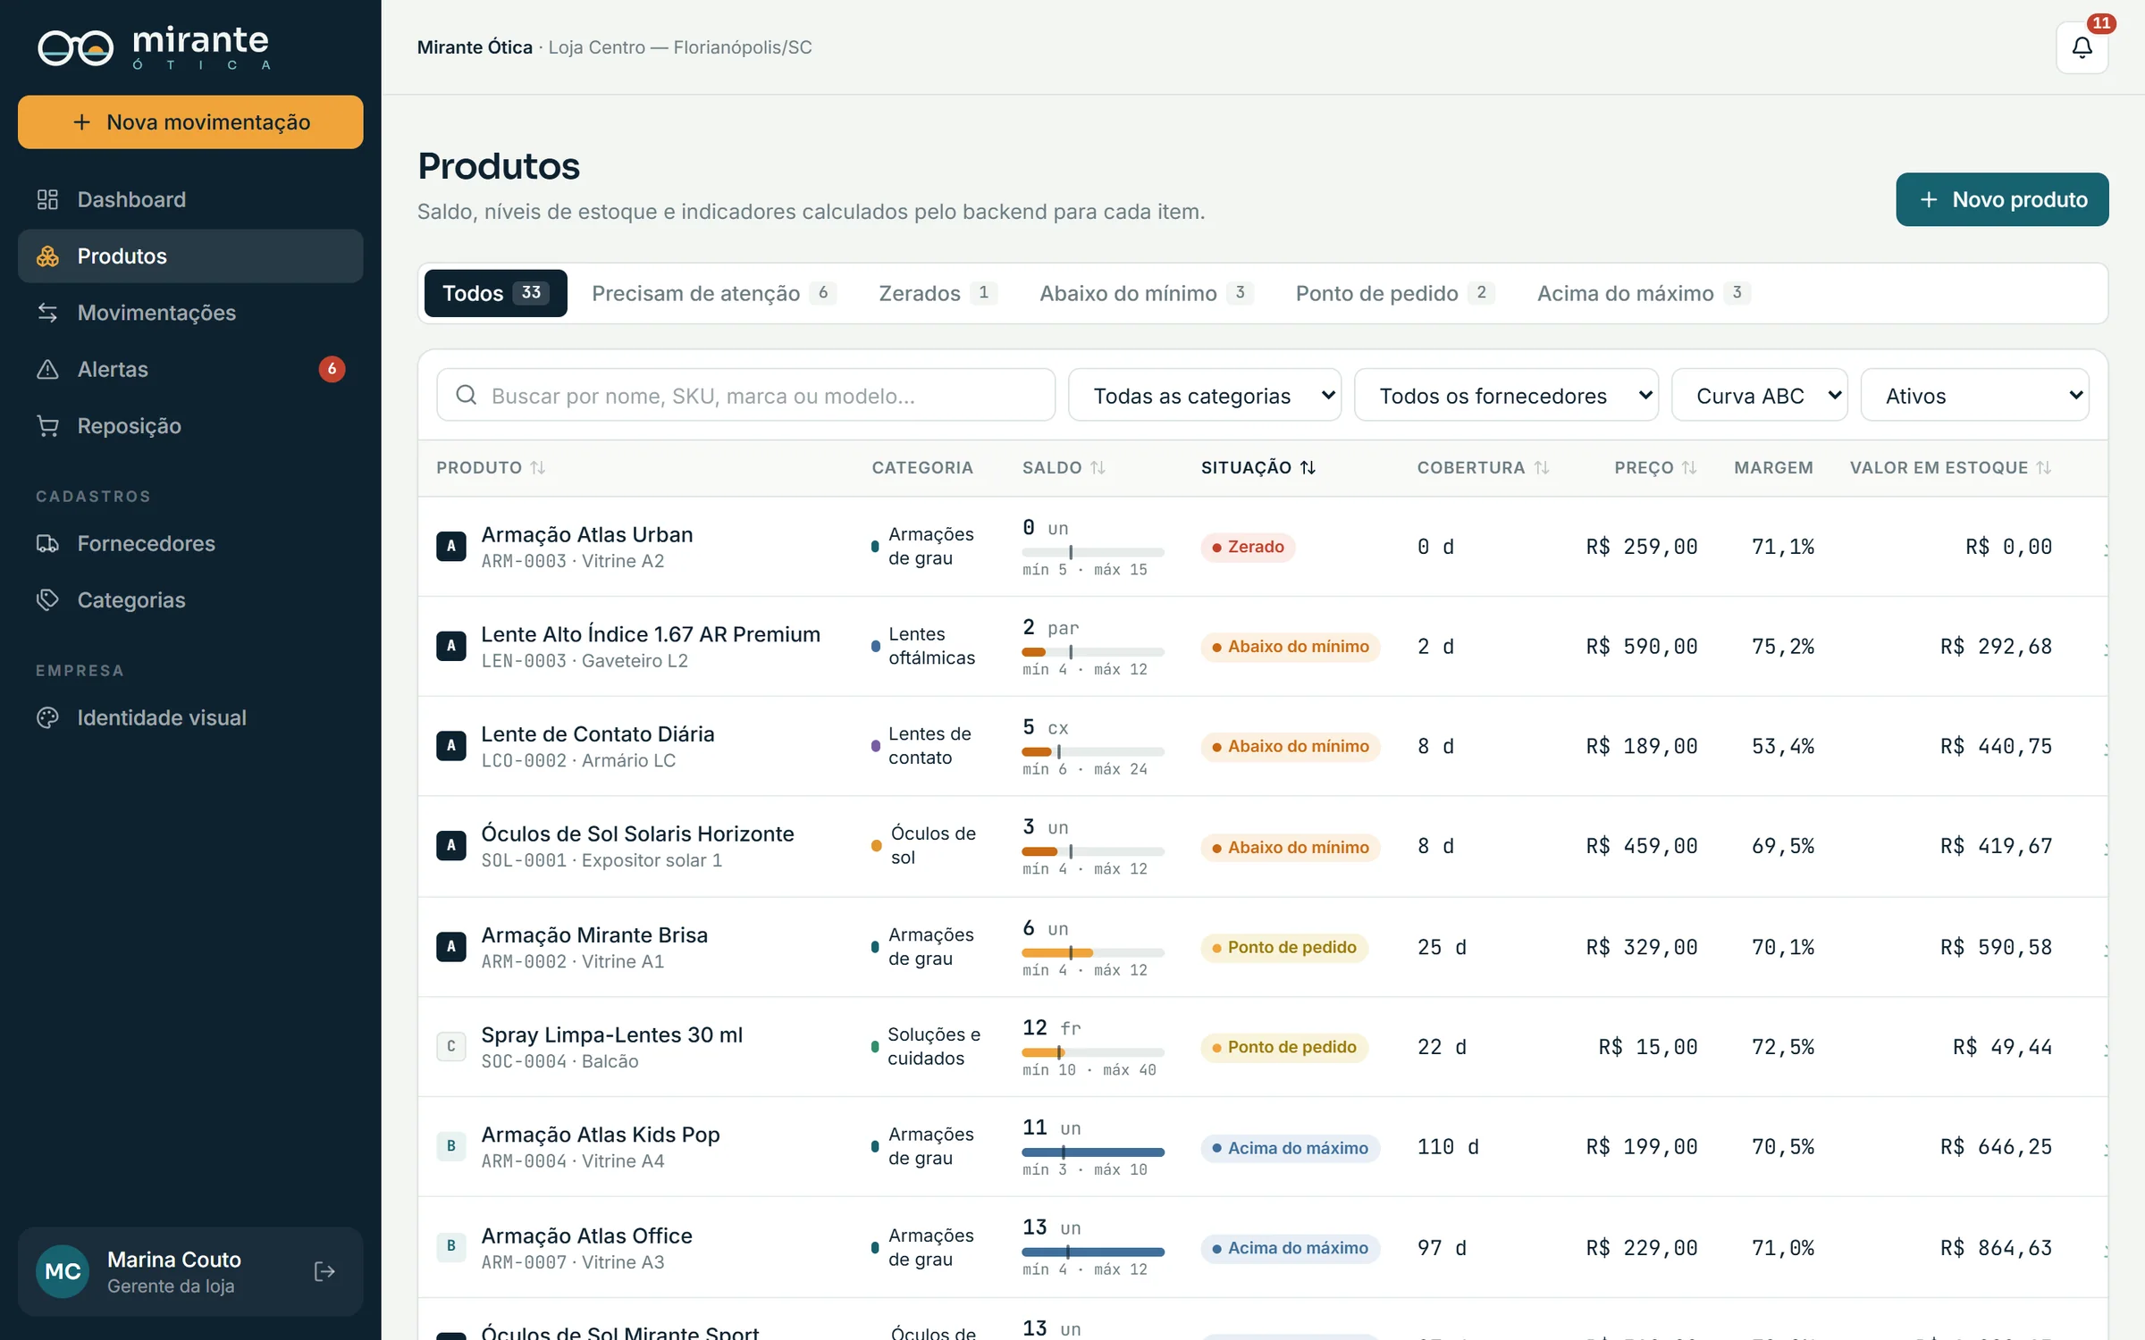Sort by Saldo column arrows
This screenshot has height=1340, width=2145.
coord(1098,467)
